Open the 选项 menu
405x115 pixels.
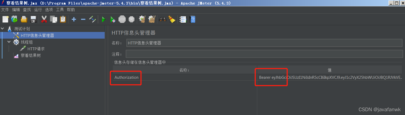(49, 10)
